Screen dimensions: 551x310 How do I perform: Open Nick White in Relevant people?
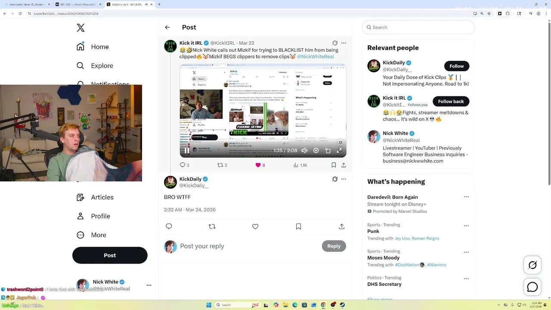[x=395, y=133]
